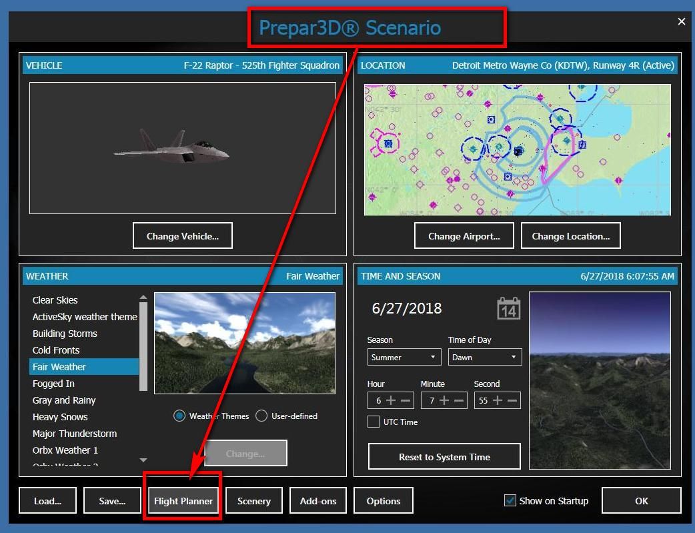Open the Add-ons button
695x533 pixels.
[x=318, y=500]
